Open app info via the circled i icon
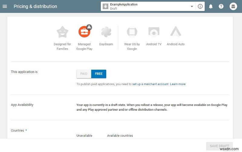Viewport: 242px width, 152px height. 200,6
